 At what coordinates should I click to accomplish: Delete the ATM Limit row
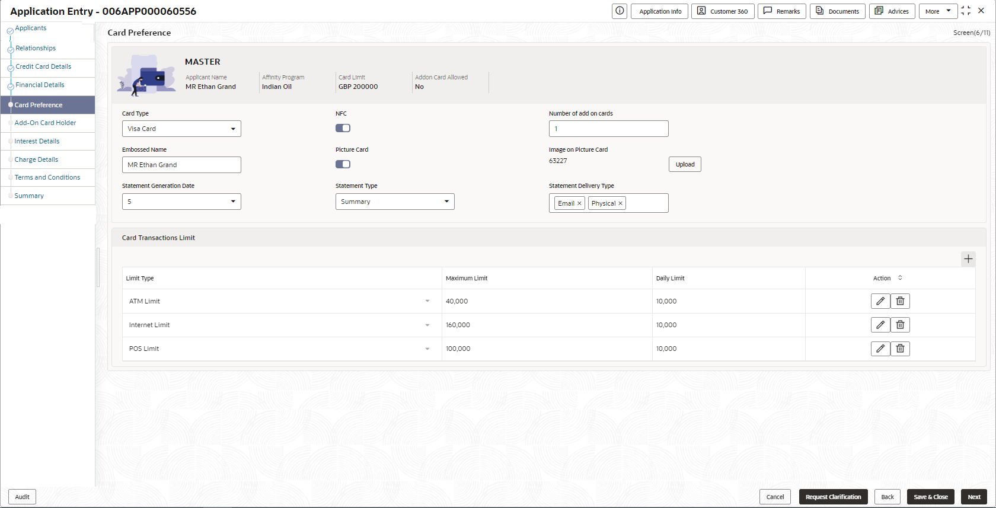[900, 301]
